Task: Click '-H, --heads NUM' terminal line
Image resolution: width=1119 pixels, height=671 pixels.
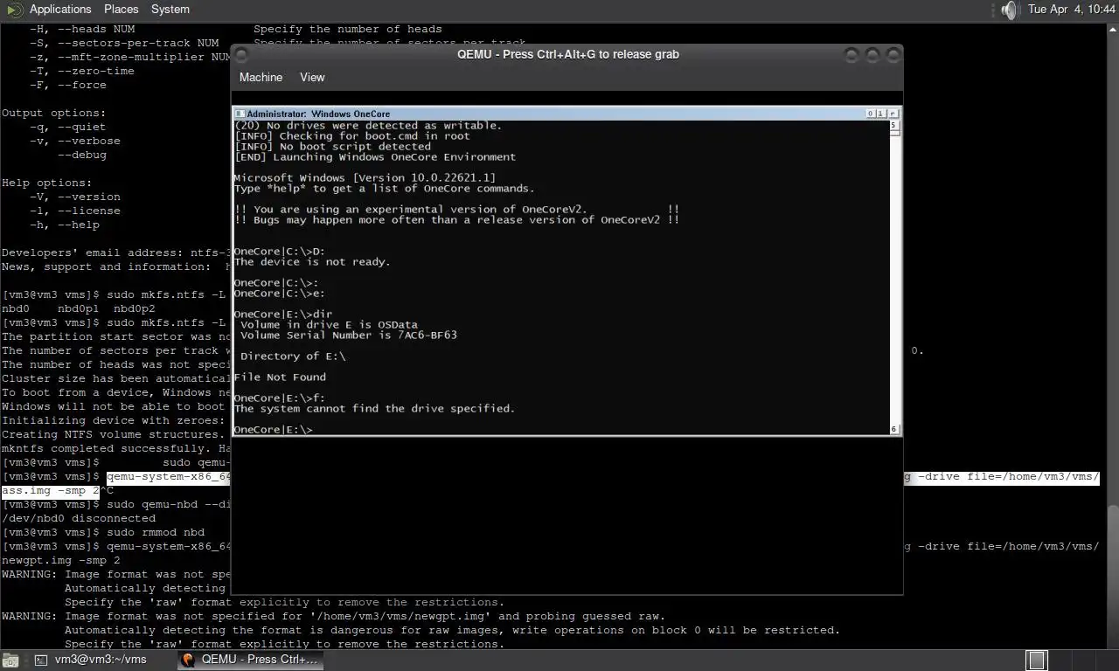Action: click(x=82, y=29)
